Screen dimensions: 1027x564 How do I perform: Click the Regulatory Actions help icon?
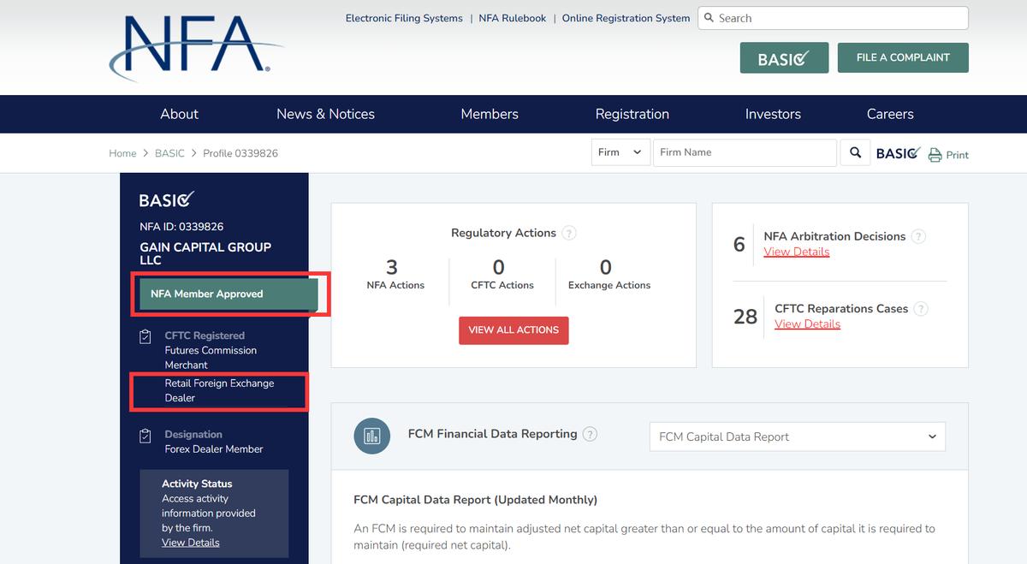[569, 233]
